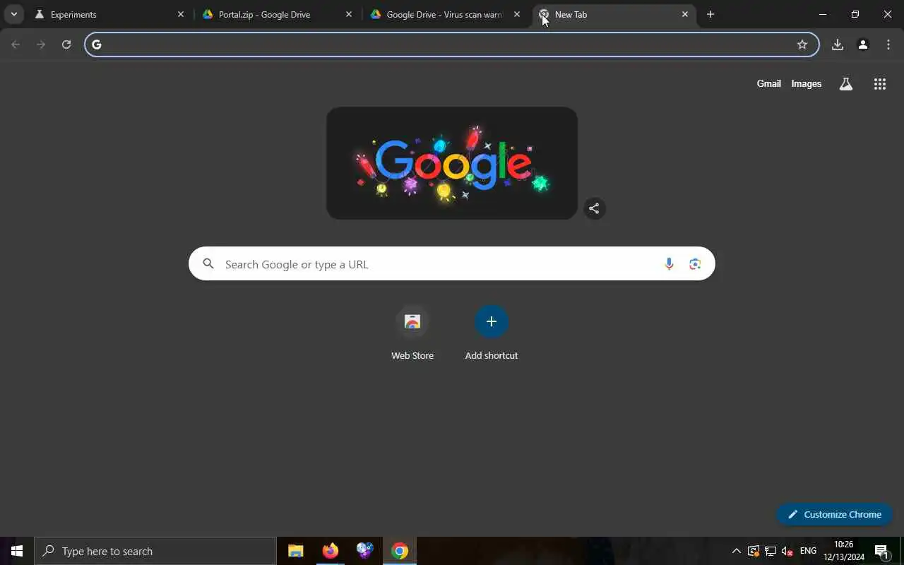Image resolution: width=904 pixels, height=565 pixels.
Task: Click the browser back arrow
Action: (16, 44)
